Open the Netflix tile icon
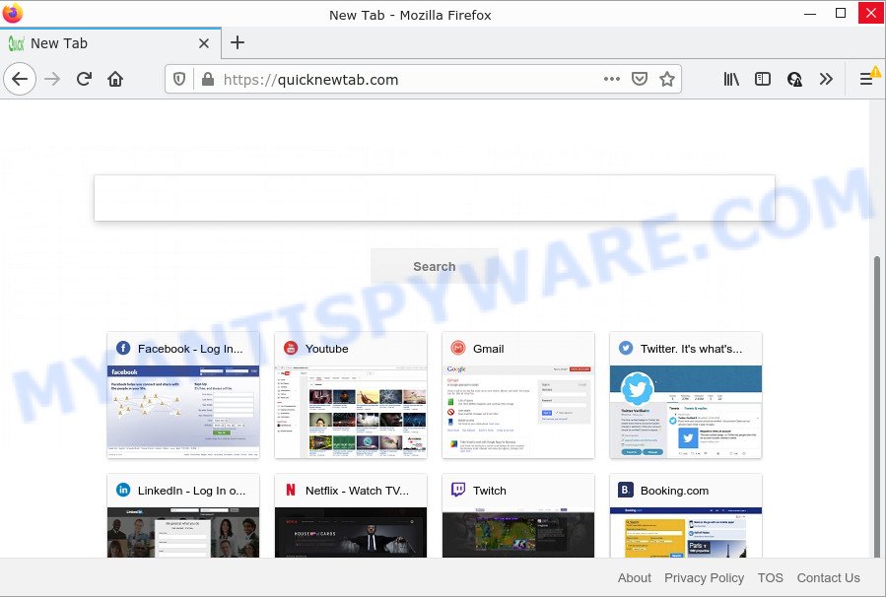The height and width of the screenshot is (597, 886). coord(291,490)
